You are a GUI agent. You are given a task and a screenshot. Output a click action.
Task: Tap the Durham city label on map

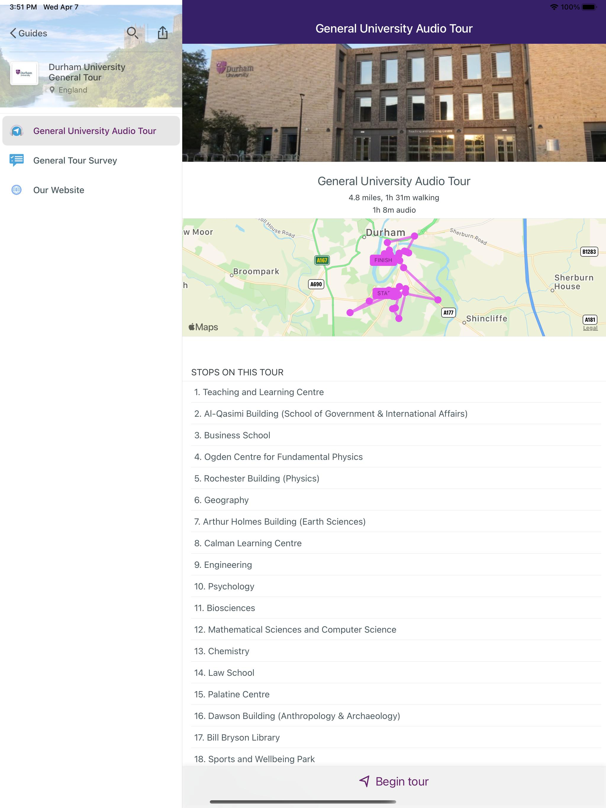(385, 232)
